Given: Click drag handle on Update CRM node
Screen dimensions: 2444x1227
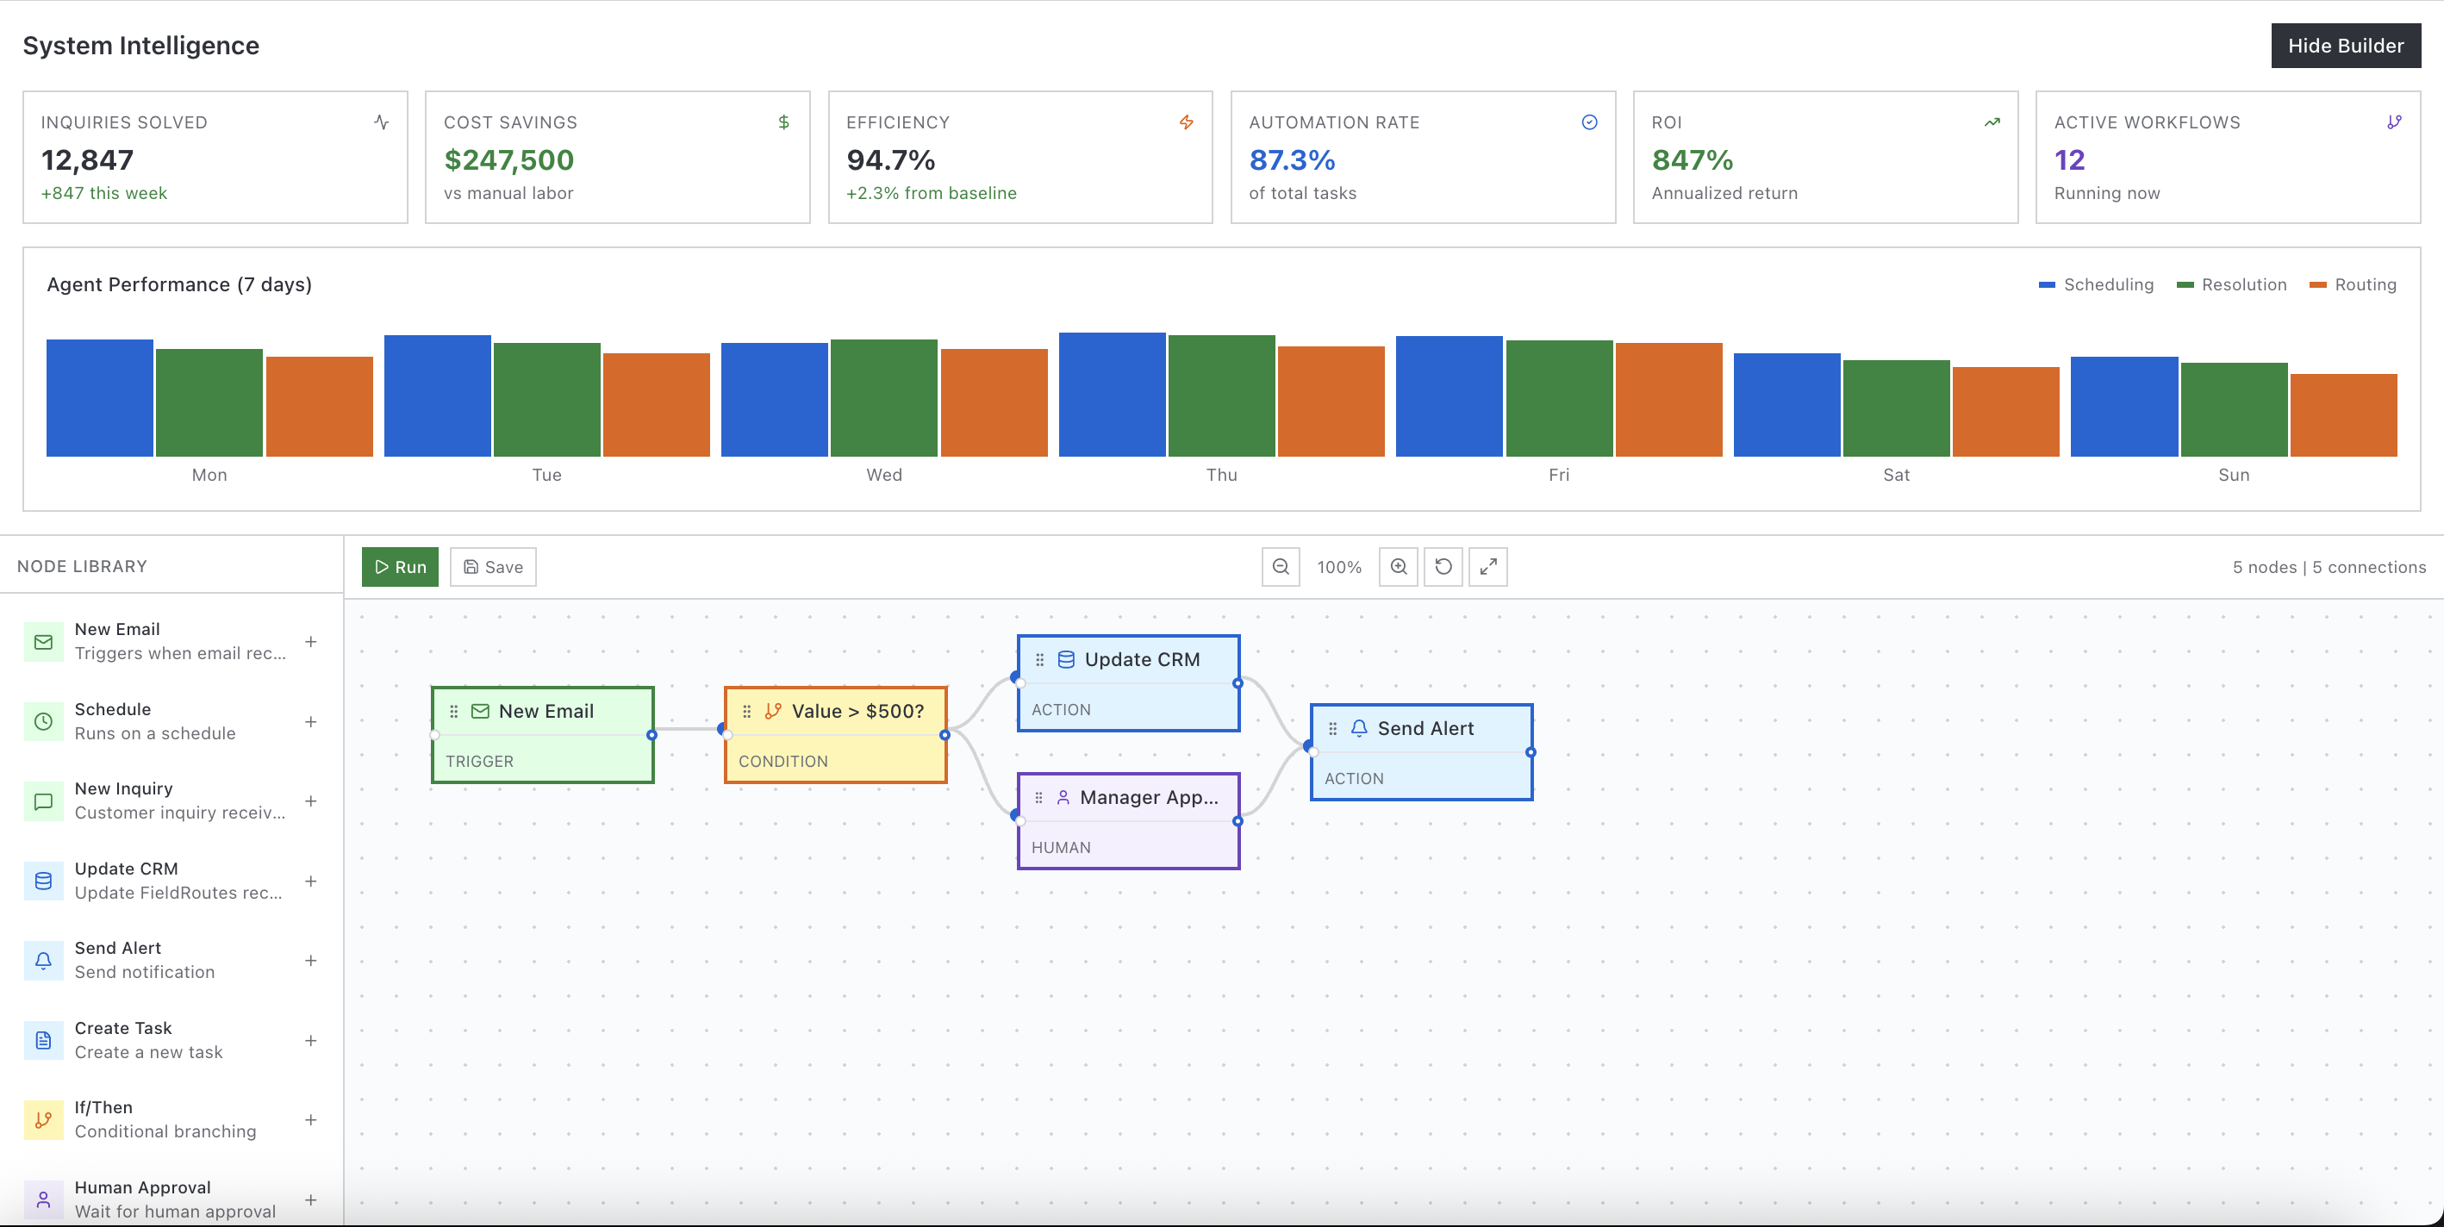Looking at the screenshot, I should coord(1040,659).
